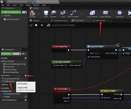Expand the Compile options dropdown arrow
The width and height of the screenshot is (131, 109).
[x=38, y=14]
